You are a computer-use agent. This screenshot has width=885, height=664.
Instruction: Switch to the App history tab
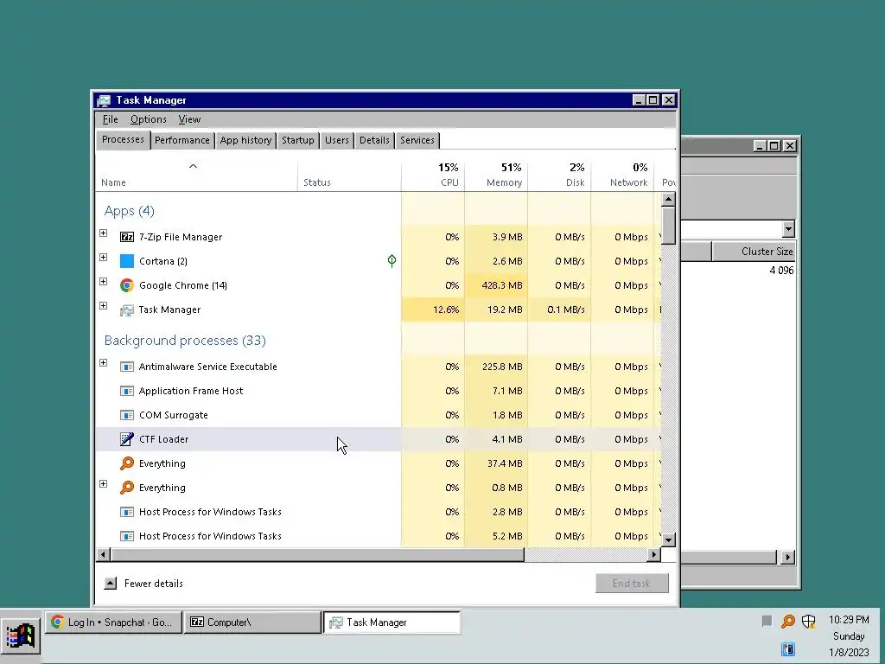(x=245, y=141)
